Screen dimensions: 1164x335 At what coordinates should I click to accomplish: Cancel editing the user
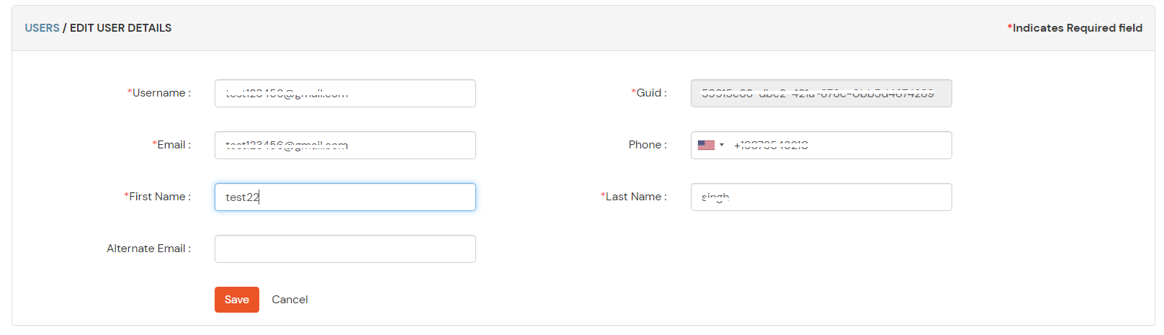pos(290,300)
